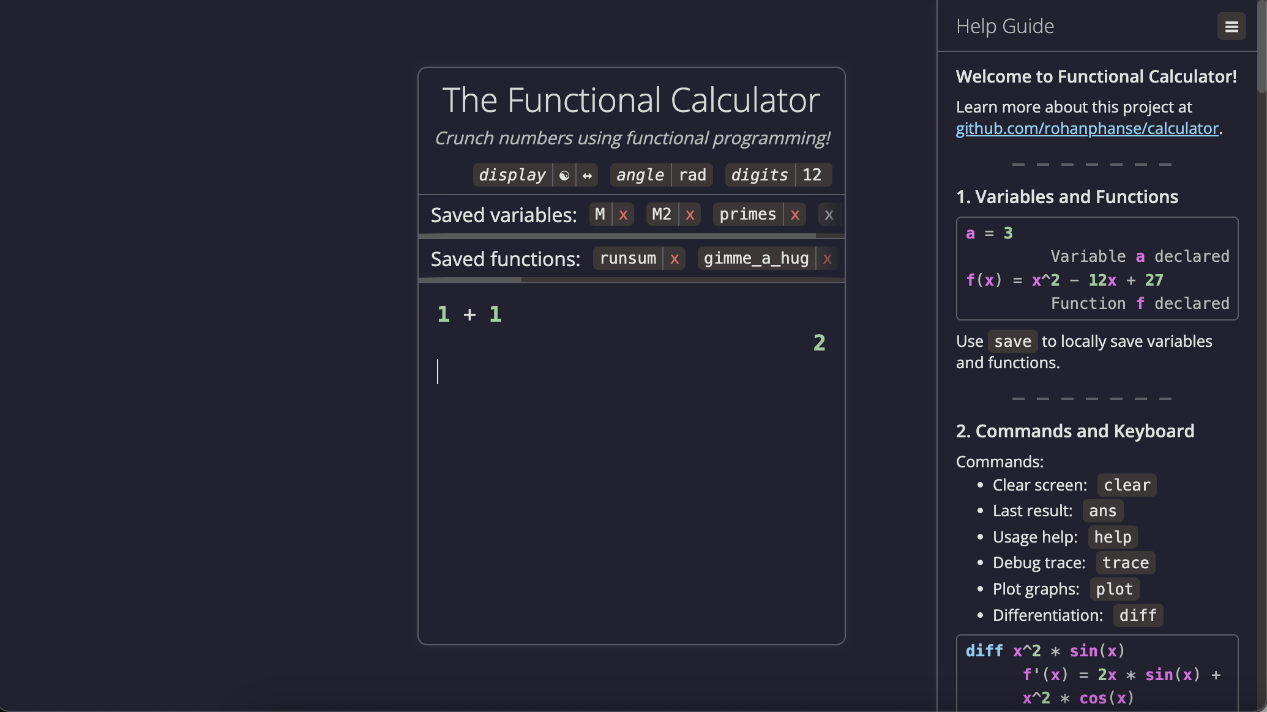Toggle angle mode from rad
Image resolution: width=1267 pixels, height=712 pixels.
coord(692,175)
